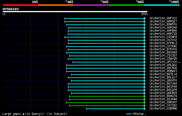Open hit UniRef100_C5WYQ5
Viewport: 182px width, 116px height.
coord(163,59)
